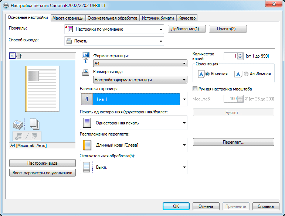Click the Правка(2)... button
Screen dimensions: 285x216
point(228,29)
